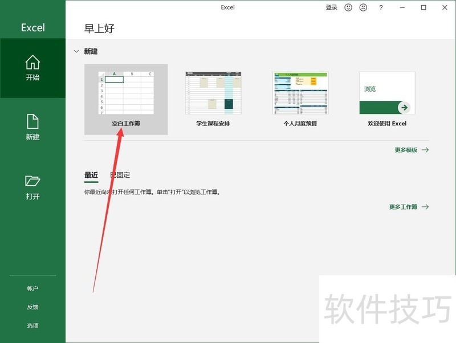Choose the 个人月度预算 template thumbnail

(x=300, y=93)
